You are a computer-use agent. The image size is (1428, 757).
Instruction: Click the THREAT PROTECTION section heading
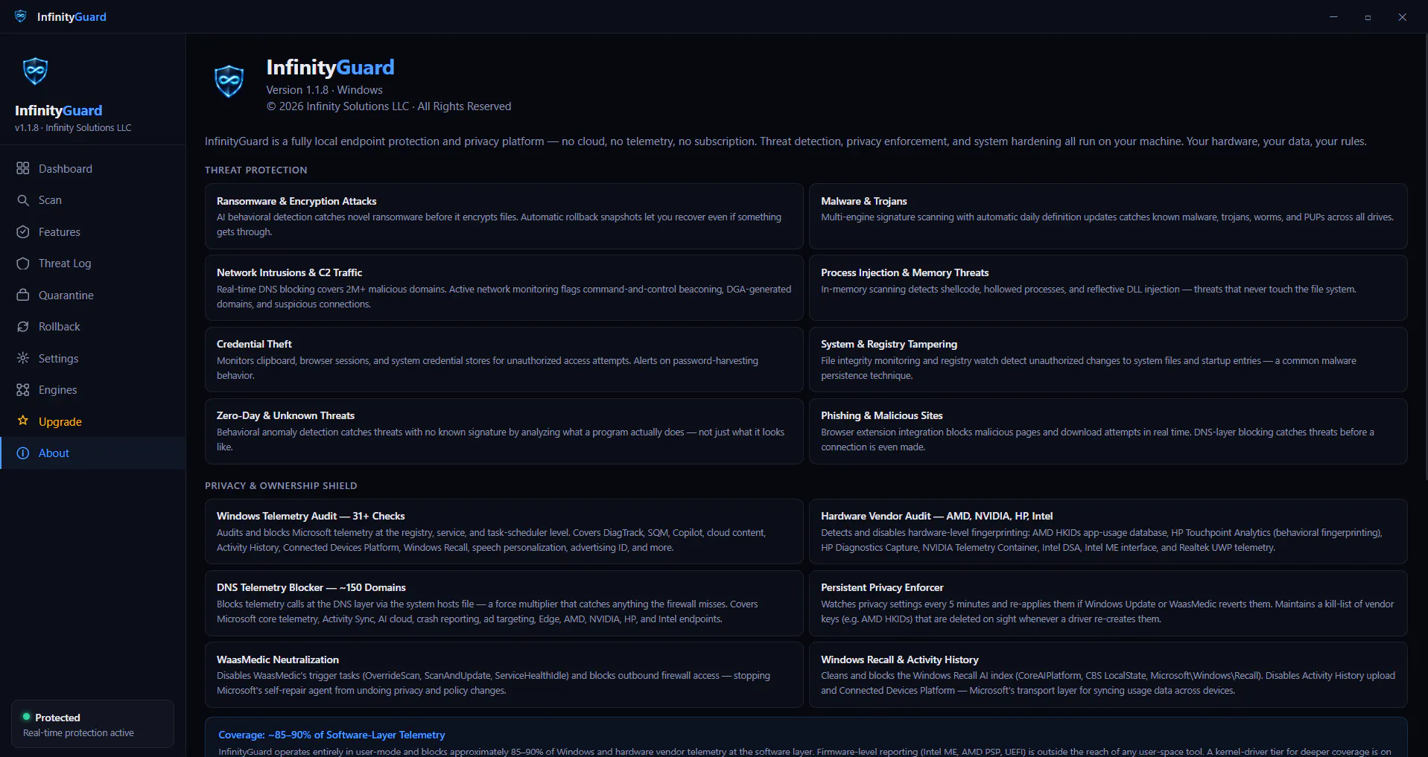point(256,170)
